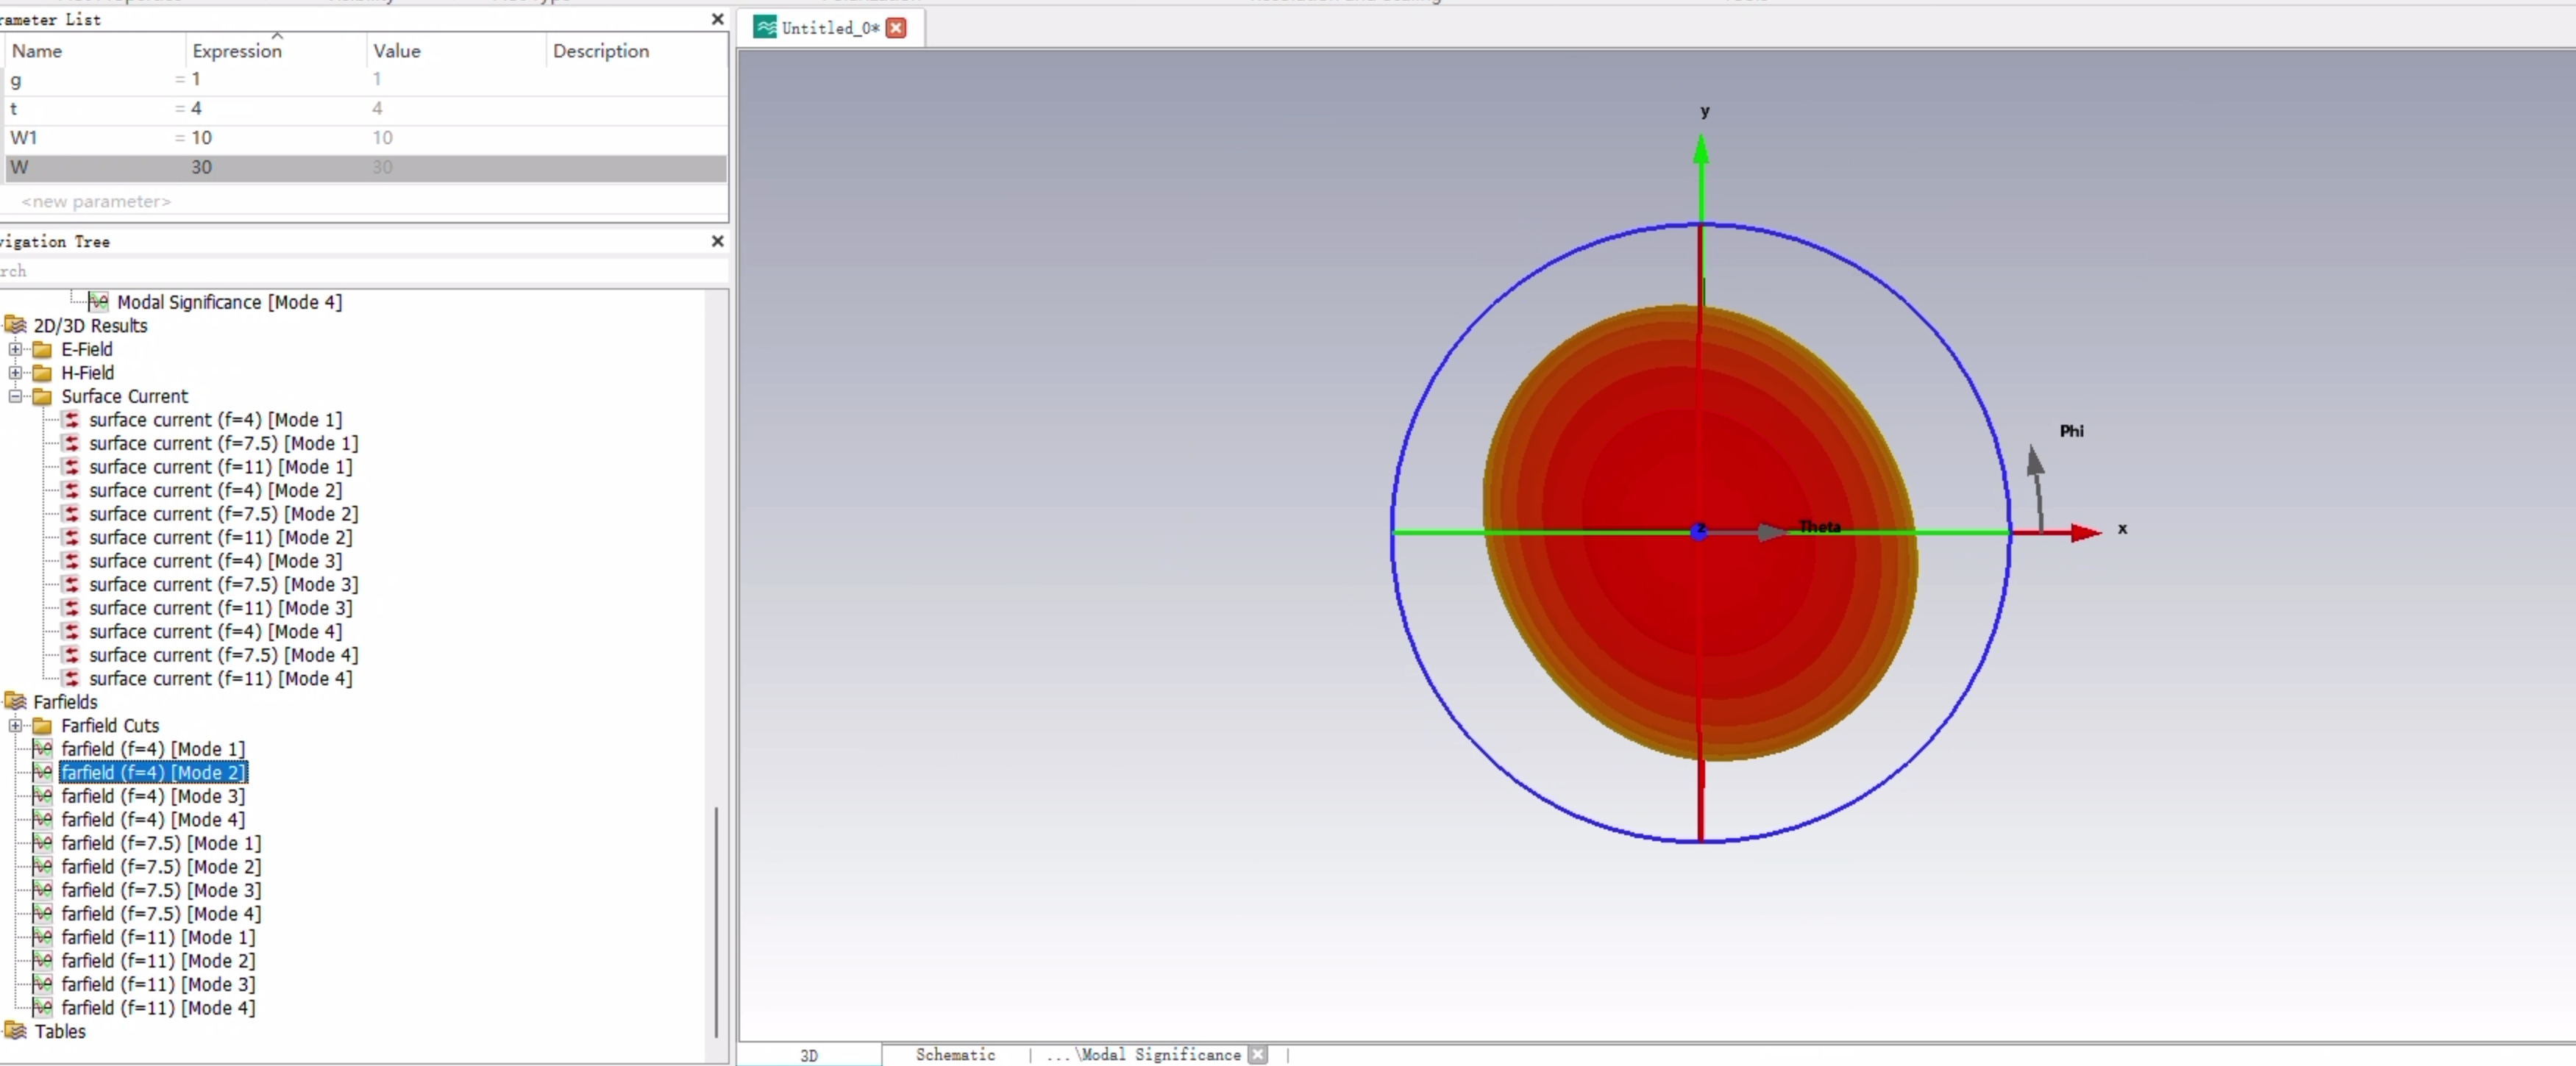Image resolution: width=2576 pixels, height=1066 pixels.
Task: Switch to the Schematic tab
Action: tap(954, 1054)
